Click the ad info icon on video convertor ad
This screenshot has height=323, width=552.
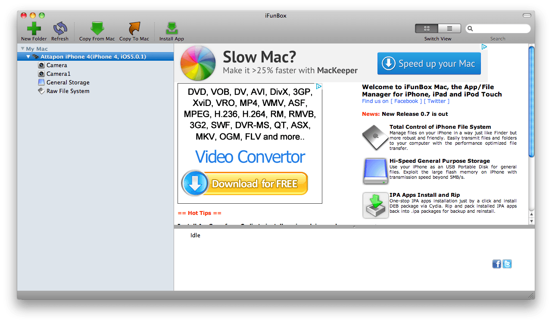coord(319,87)
